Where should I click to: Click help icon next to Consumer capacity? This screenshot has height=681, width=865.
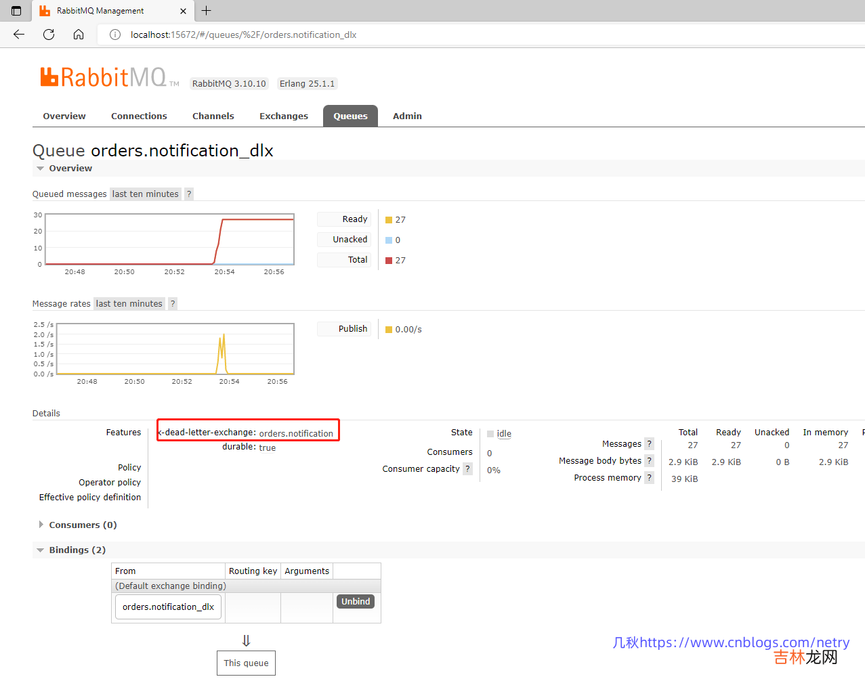[x=467, y=469]
